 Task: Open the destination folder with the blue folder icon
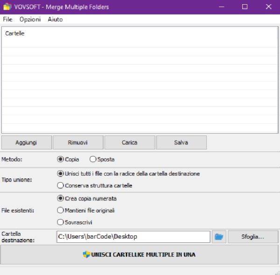click(x=219, y=237)
